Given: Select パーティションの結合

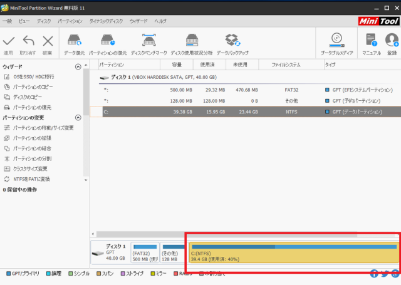Looking at the screenshot, I should pos(32,148).
